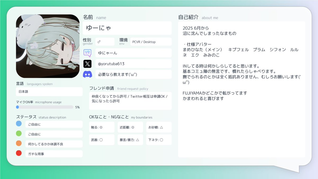318x179 pixels.
Task: Select the orange status color dot
Action: (x=19, y=143)
